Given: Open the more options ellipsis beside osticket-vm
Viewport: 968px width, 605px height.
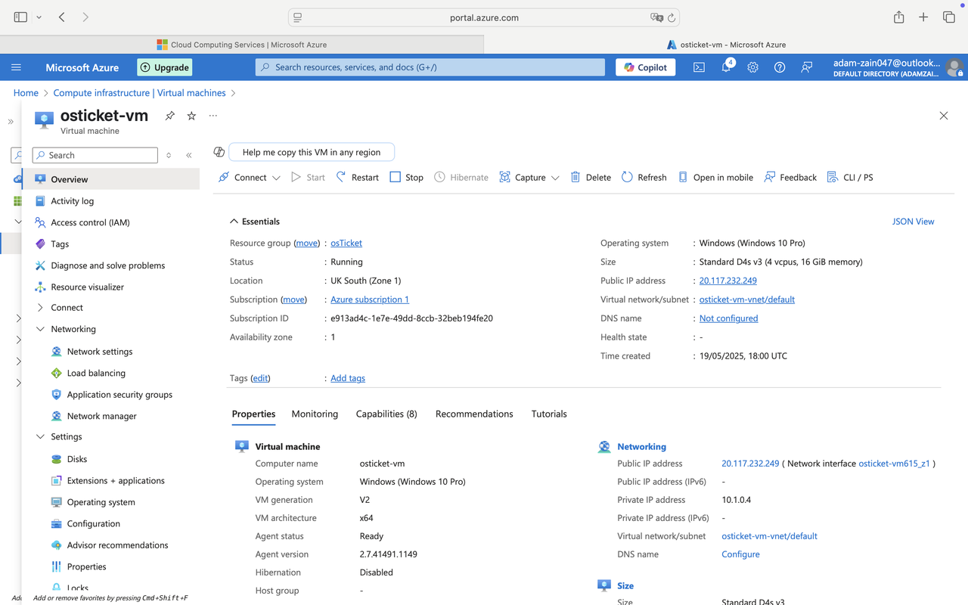Looking at the screenshot, I should pos(213,116).
